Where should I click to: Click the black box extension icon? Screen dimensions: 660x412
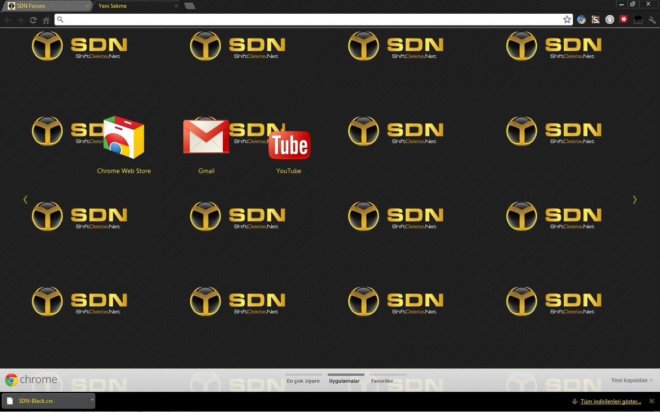[x=638, y=20]
